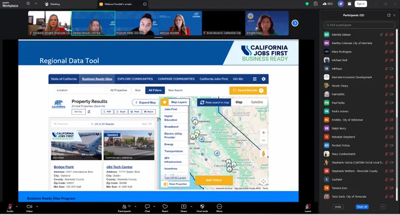Open the Bridge Point property link
Viewport: 400px width, 215px height.
click(x=64, y=167)
